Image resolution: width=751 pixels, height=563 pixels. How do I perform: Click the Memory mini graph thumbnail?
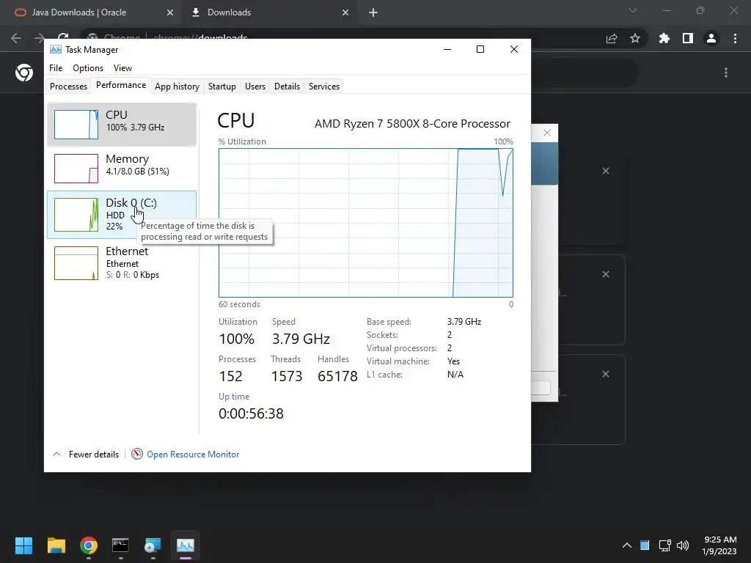pyautogui.click(x=76, y=169)
